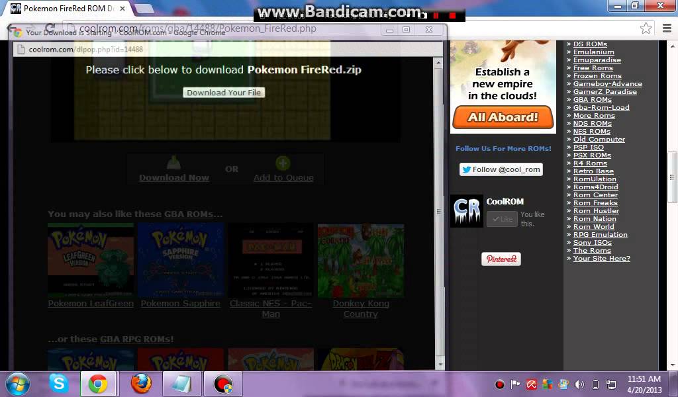Click the Bandicam red stop square
Viewport: 678px width, 397px height.
[x=452, y=15]
